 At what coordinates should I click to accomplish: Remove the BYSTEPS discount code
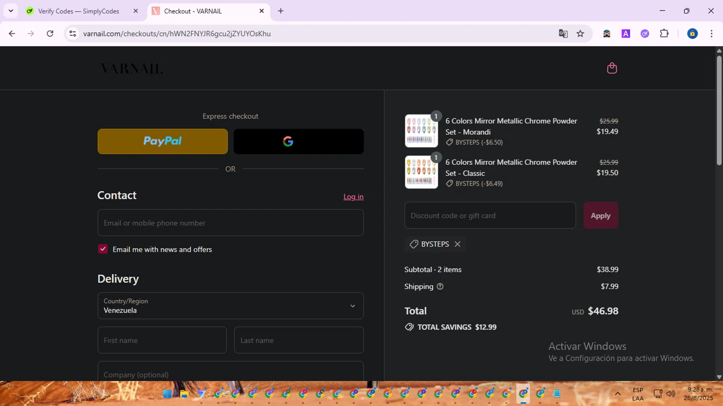click(x=457, y=244)
